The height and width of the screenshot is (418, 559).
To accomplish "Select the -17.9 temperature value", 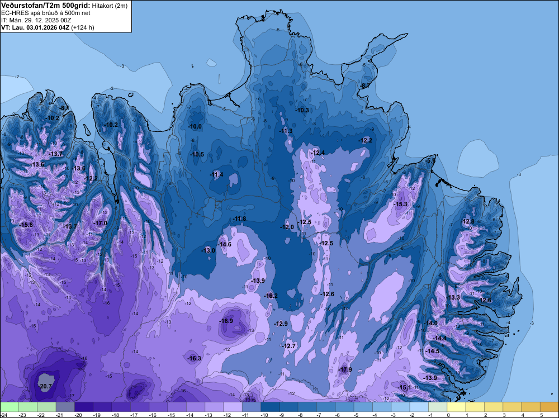I will click(345, 369).
